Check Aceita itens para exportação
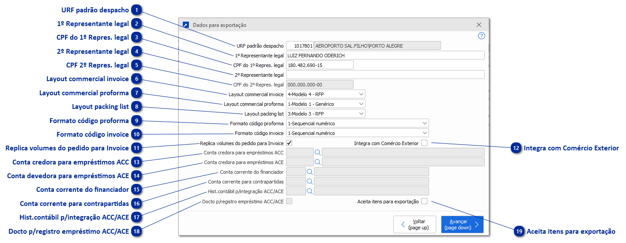The height and width of the screenshot is (243, 626). pos(424,202)
